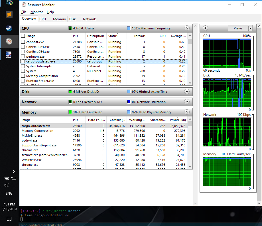
Task: Select MsMpEng.exe row in Memory list
Action: (103, 136)
